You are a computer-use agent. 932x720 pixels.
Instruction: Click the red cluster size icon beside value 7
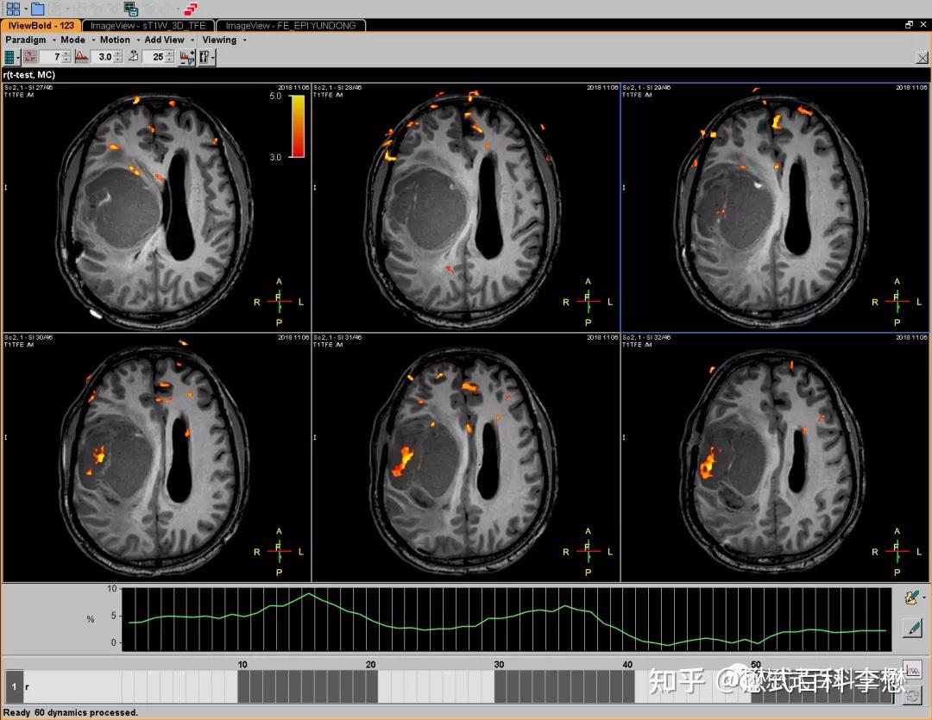click(30, 57)
